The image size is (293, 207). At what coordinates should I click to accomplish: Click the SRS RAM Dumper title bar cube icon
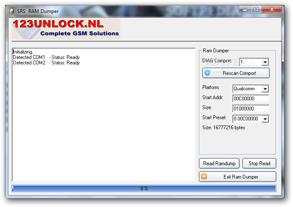pos(11,11)
